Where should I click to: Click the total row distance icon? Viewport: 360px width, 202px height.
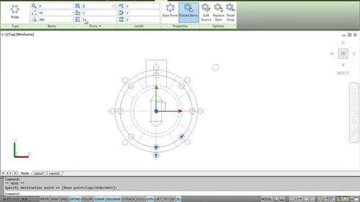(x=78, y=20)
